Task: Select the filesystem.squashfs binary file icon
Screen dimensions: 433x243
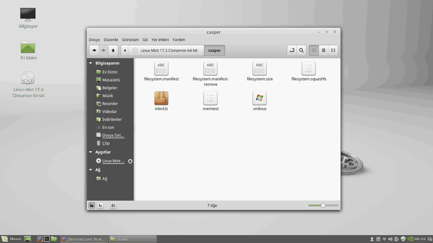Action: pyautogui.click(x=309, y=68)
